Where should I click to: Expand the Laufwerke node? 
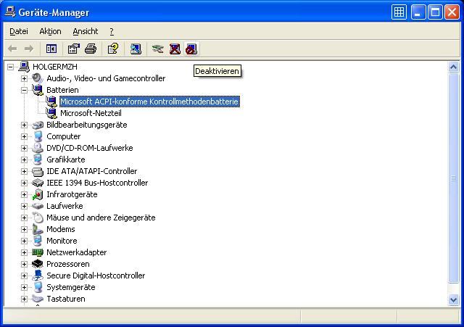pos(24,206)
